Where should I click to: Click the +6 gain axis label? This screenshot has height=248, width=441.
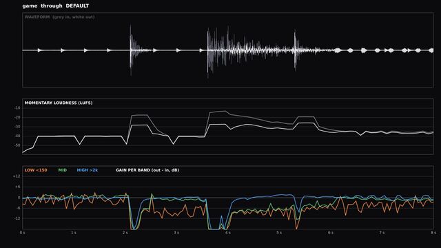17,187
